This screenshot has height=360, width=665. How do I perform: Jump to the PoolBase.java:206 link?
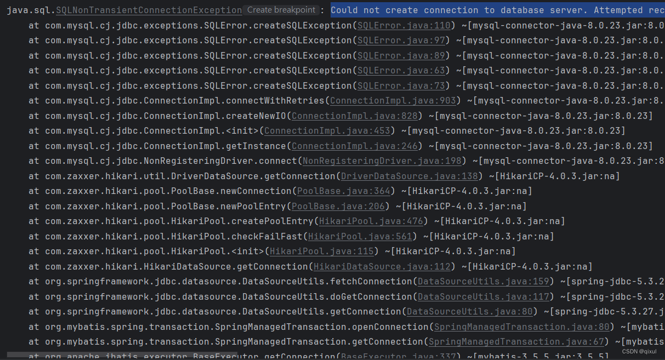point(338,206)
